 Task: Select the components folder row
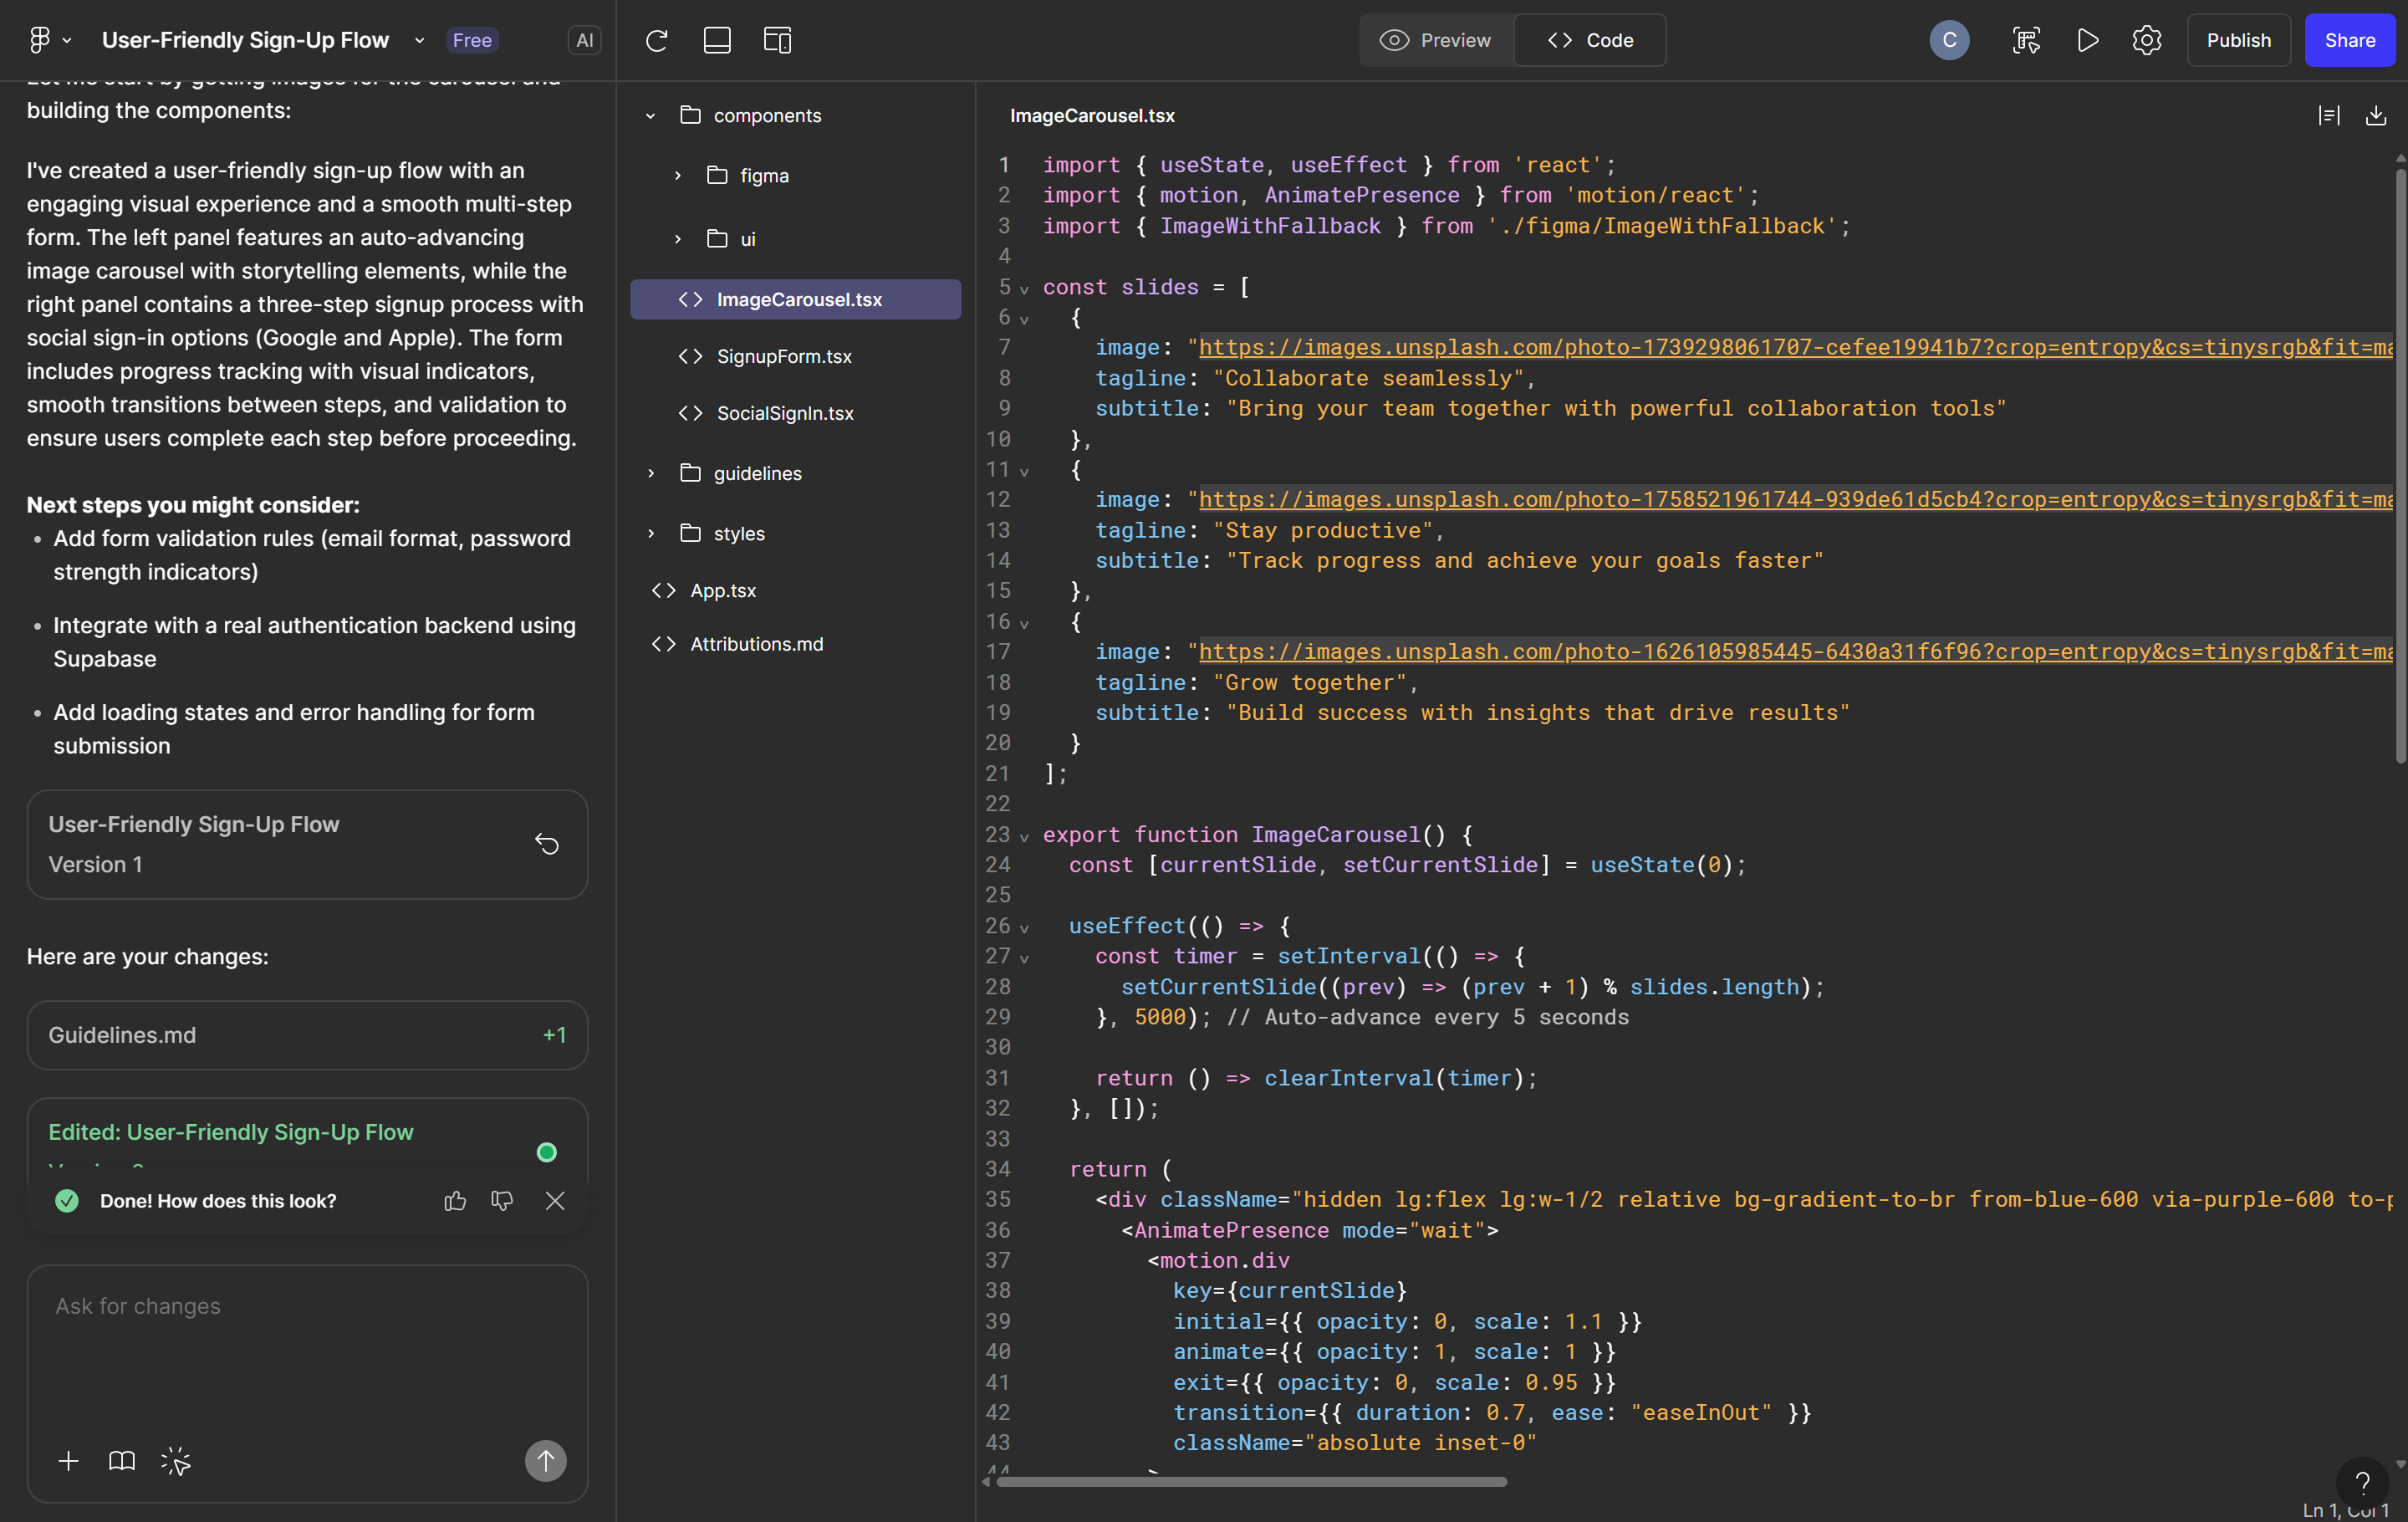point(795,116)
